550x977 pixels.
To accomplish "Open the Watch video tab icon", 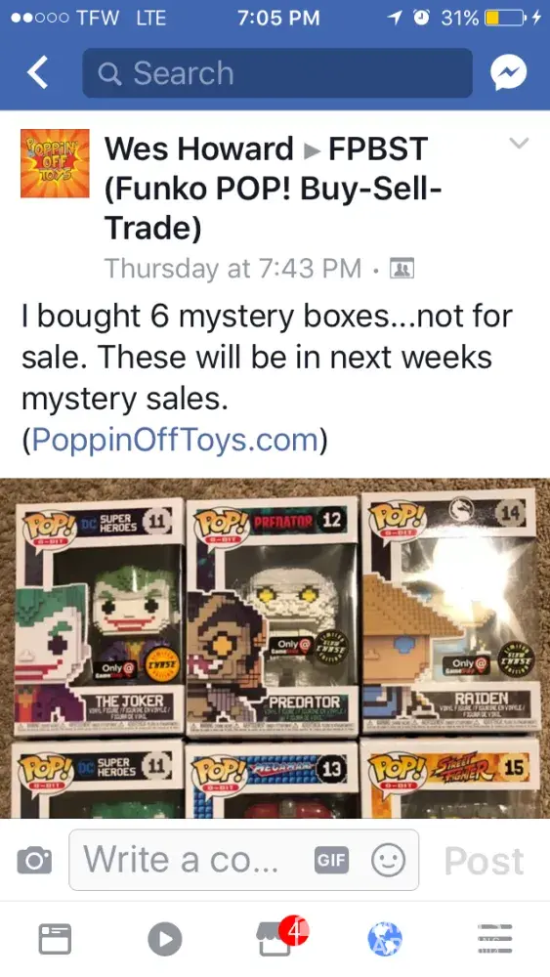I will 165,938.
